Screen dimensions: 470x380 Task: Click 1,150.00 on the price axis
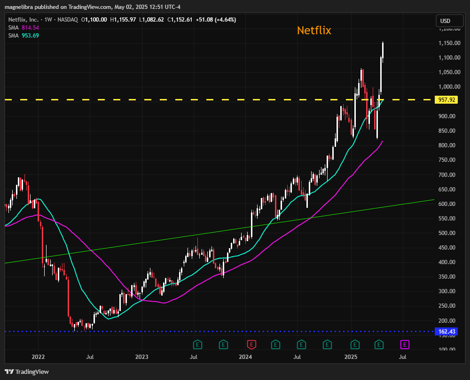449,43
